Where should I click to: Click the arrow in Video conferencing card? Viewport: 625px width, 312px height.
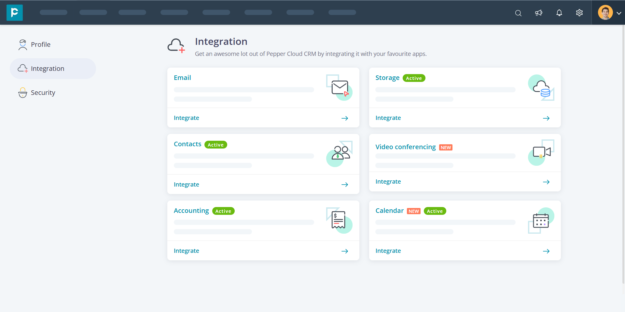pyautogui.click(x=546, y=182)
